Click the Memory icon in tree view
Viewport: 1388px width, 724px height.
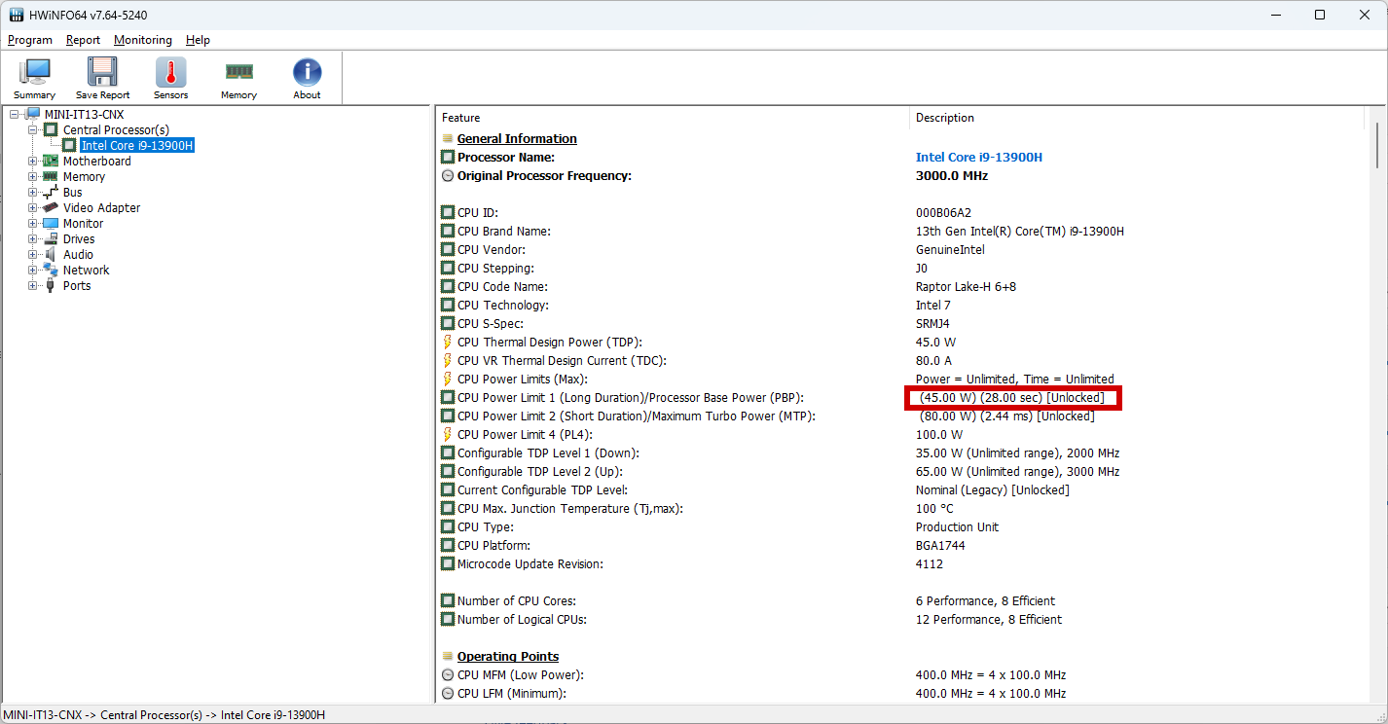pos(51,177)
